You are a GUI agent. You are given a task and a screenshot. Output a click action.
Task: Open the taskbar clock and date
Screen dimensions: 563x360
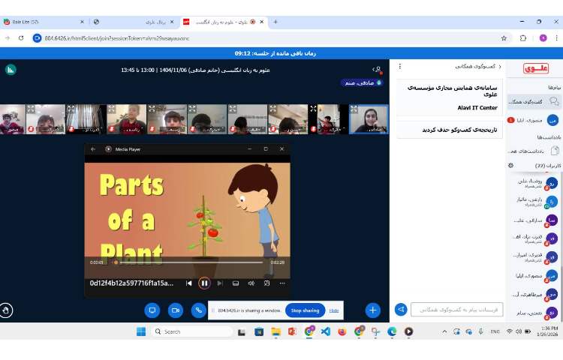point(549,331)
